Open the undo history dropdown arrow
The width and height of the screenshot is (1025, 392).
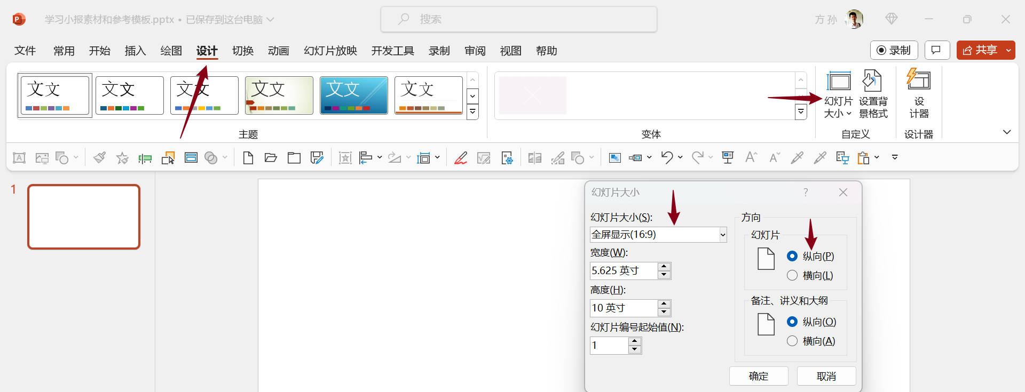coord(680,157)
